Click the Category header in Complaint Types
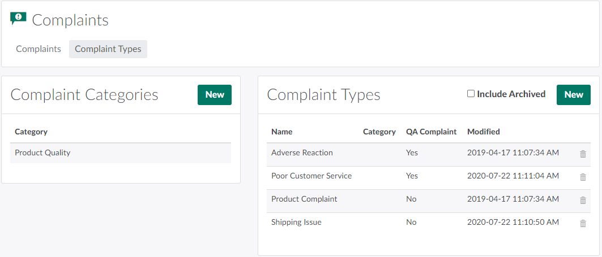Viewport: 602px width, 257px height. (379, 132)
